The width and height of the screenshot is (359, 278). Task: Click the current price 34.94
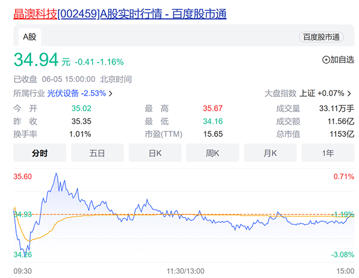[x=36, y=60]
